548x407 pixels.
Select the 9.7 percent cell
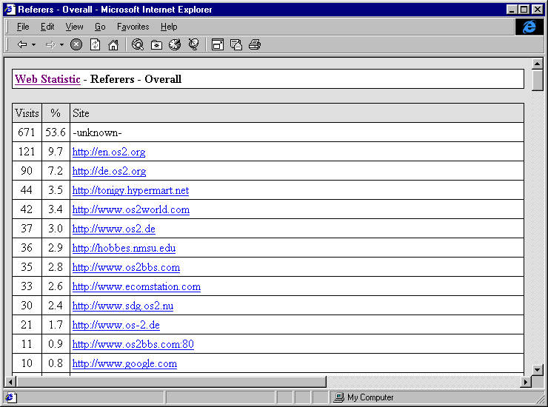pos(56,152)
